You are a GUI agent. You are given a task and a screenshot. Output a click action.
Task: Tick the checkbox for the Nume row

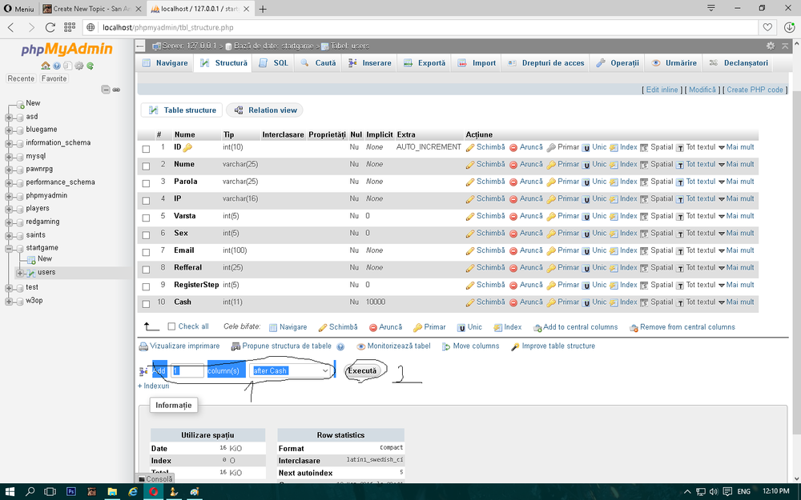coord(146,166)
